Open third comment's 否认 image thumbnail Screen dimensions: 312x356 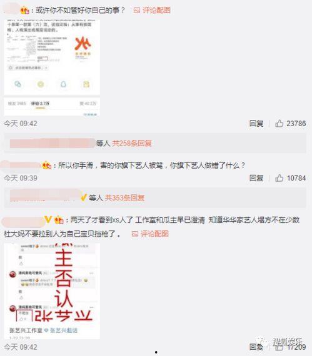(x=52, y=291)
